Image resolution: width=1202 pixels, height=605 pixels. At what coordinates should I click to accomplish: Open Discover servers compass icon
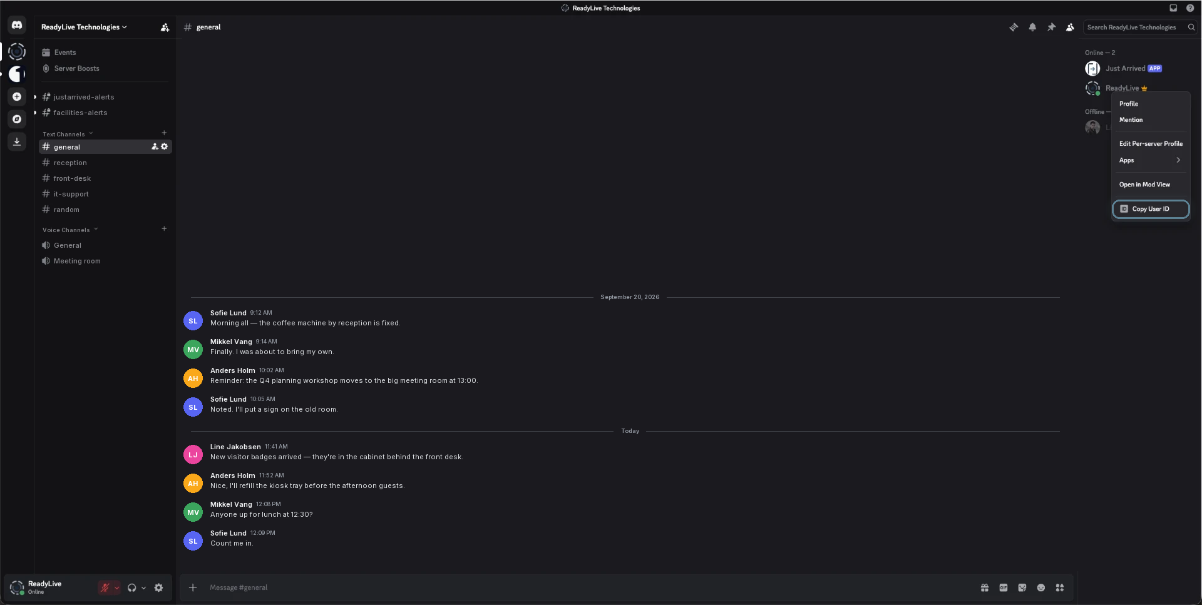click(x=17, y=119)
